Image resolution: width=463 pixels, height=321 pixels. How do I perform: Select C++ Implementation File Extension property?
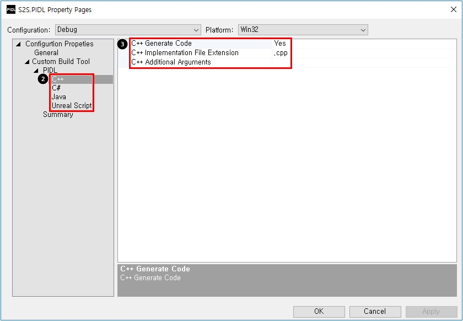[185, 53]
